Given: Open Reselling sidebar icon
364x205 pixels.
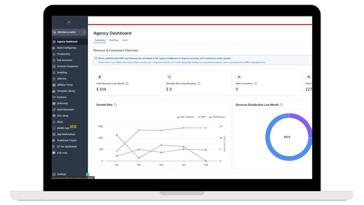Looking at the screenshot, I should pos(54,73).
